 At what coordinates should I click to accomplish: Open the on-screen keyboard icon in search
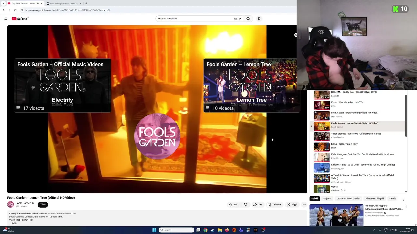coord(236,19)
